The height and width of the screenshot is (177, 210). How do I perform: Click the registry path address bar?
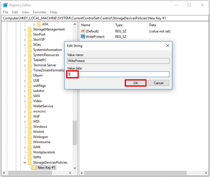(x=105, y=18)
